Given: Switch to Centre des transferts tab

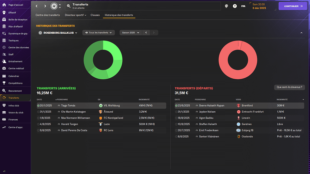Looking at the screenshot, I should (48, 15).
